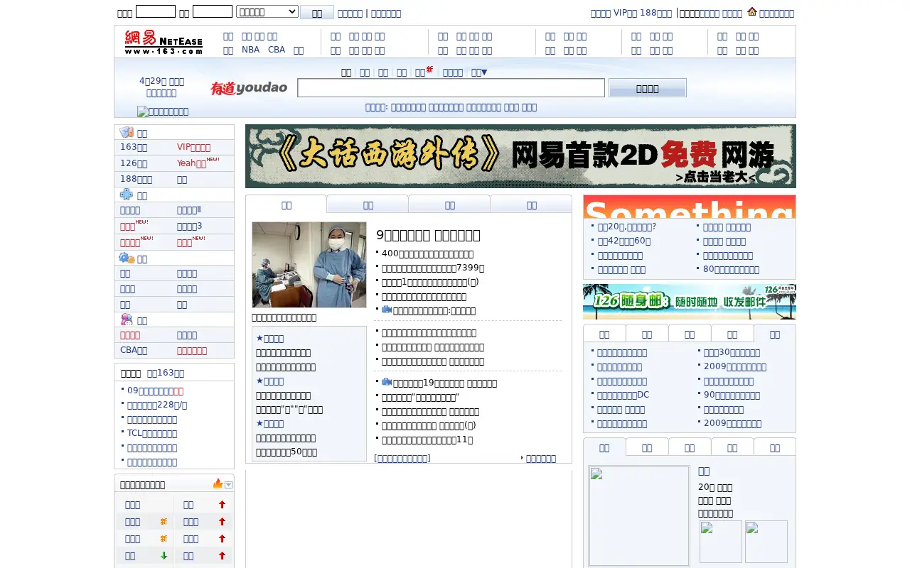
Task: Click the people icon above the sidebar CBA link
Action: coord(127,320)
